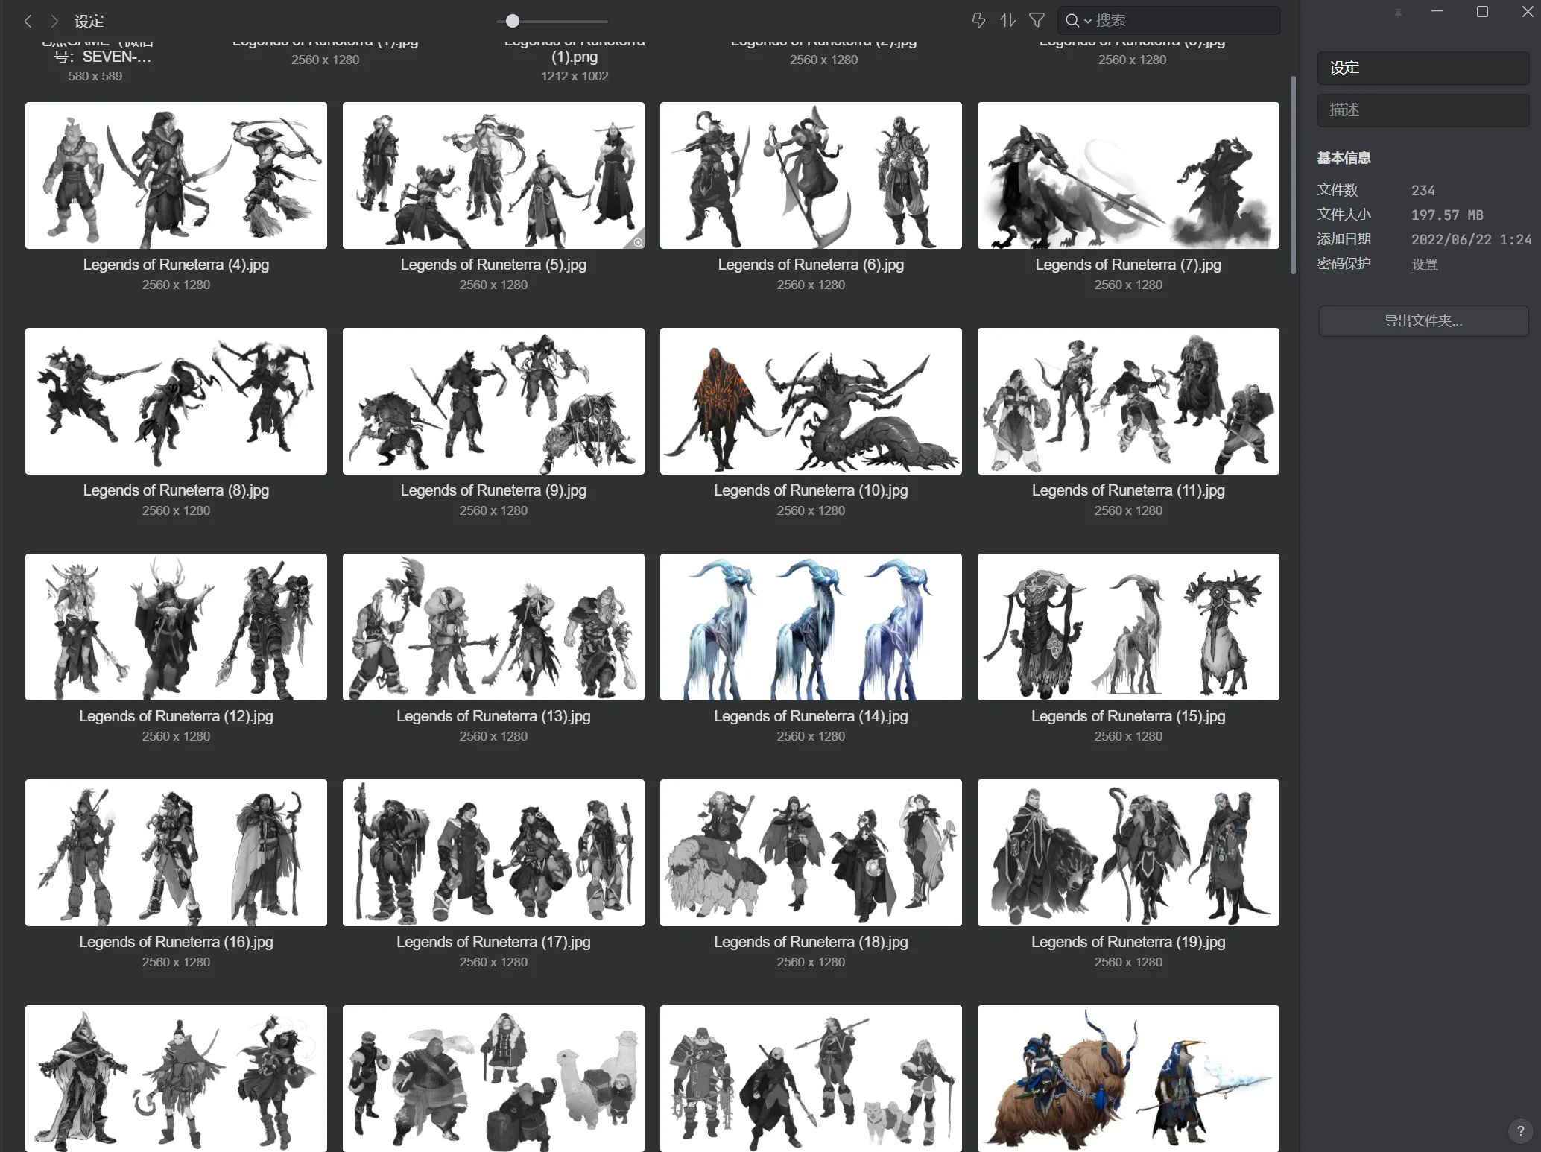This screenshot has height=1152, width=1541.
Task: Select the Legends of Runeterra (6) thumbnail
Action: tap(811, 176)
